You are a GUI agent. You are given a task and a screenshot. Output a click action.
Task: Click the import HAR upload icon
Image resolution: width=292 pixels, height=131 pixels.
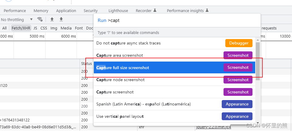pos(52,19)
